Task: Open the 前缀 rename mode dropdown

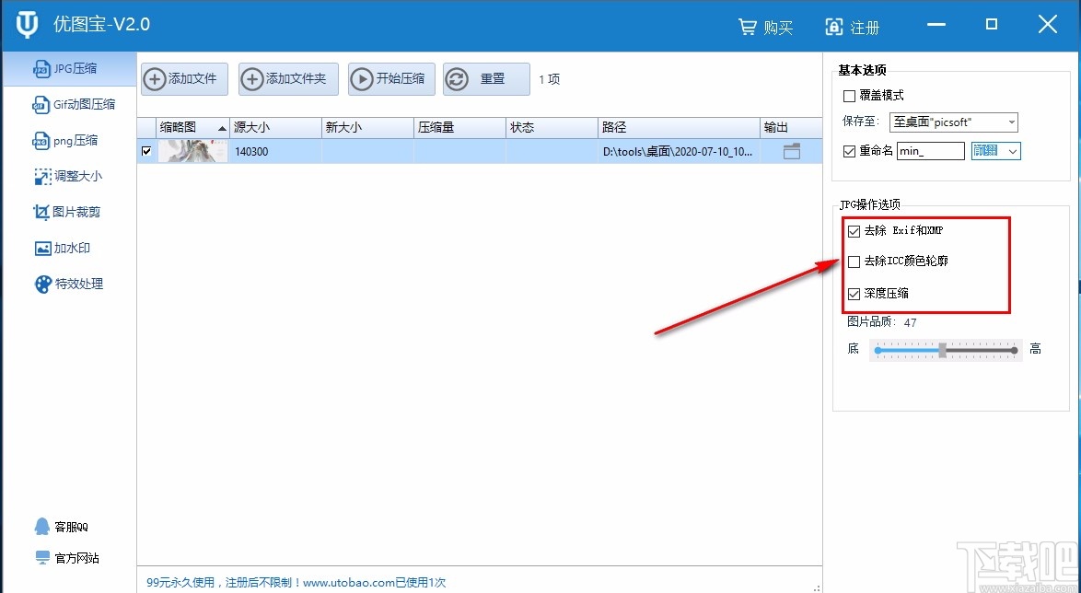Action: coord(995,150)
